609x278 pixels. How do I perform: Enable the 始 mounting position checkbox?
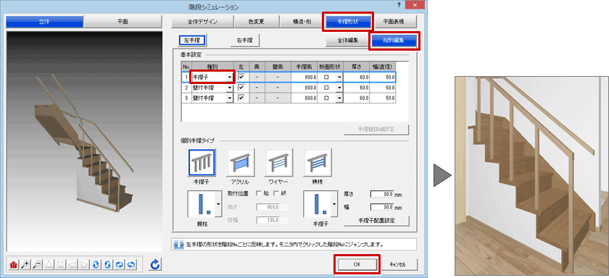coord(259,193)
